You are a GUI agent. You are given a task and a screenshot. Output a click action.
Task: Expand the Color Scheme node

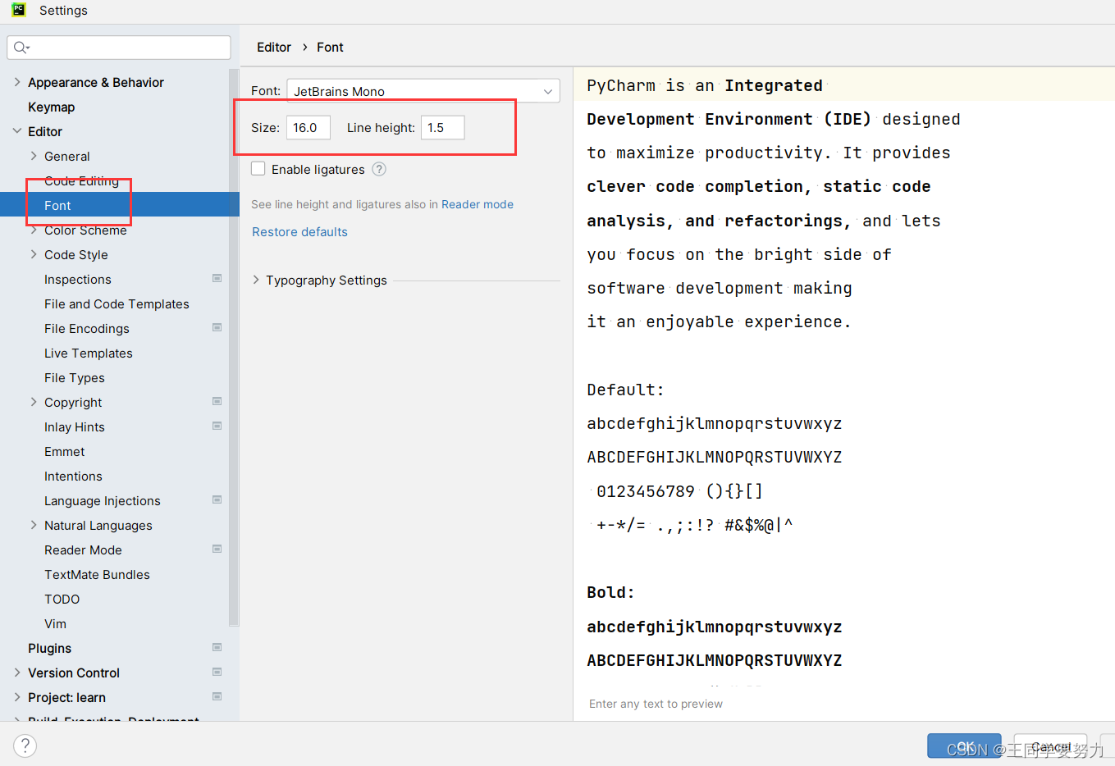[x=34, y=230]
